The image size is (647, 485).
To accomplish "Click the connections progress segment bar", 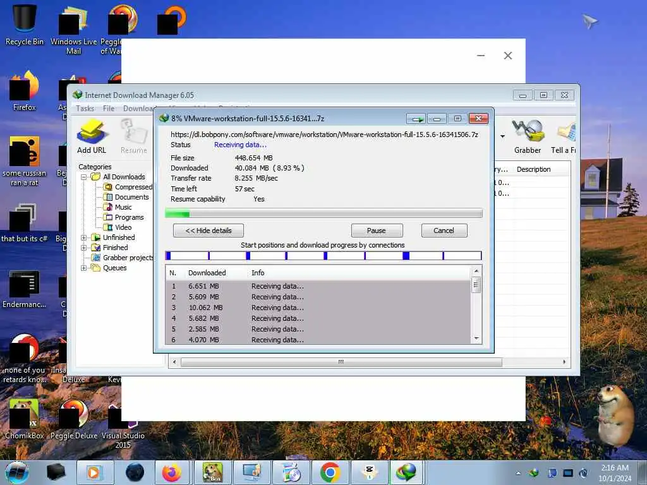I will pos(323,256).
